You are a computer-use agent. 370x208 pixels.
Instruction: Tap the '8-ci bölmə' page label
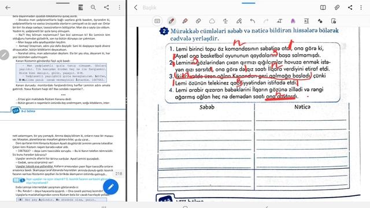coord(28,111)
